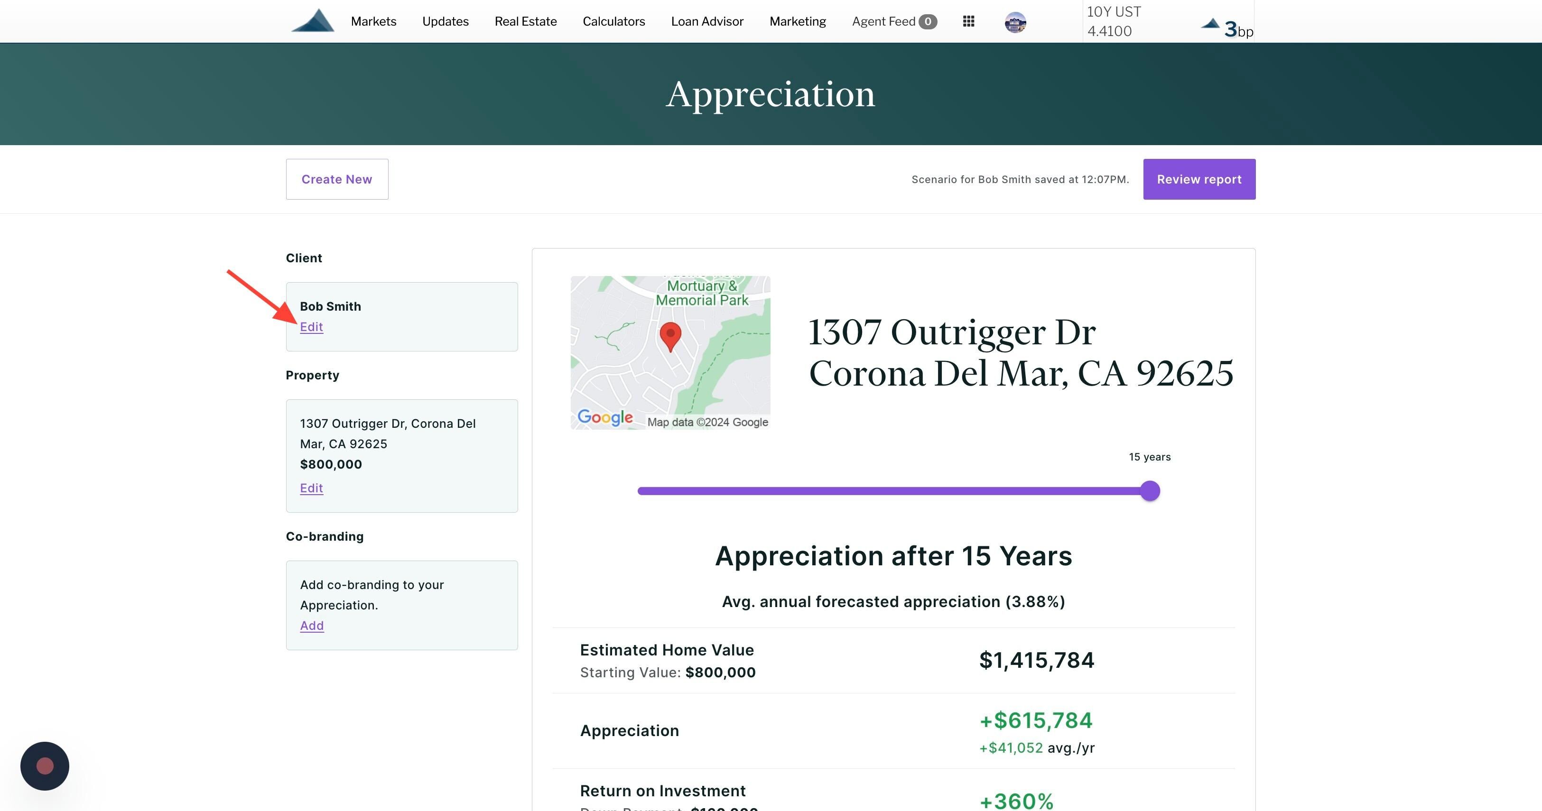Edit the Bob Smith client
The width and height of the screenshot is (1542, 811).
pyautogui.click(x=311, y=327)
